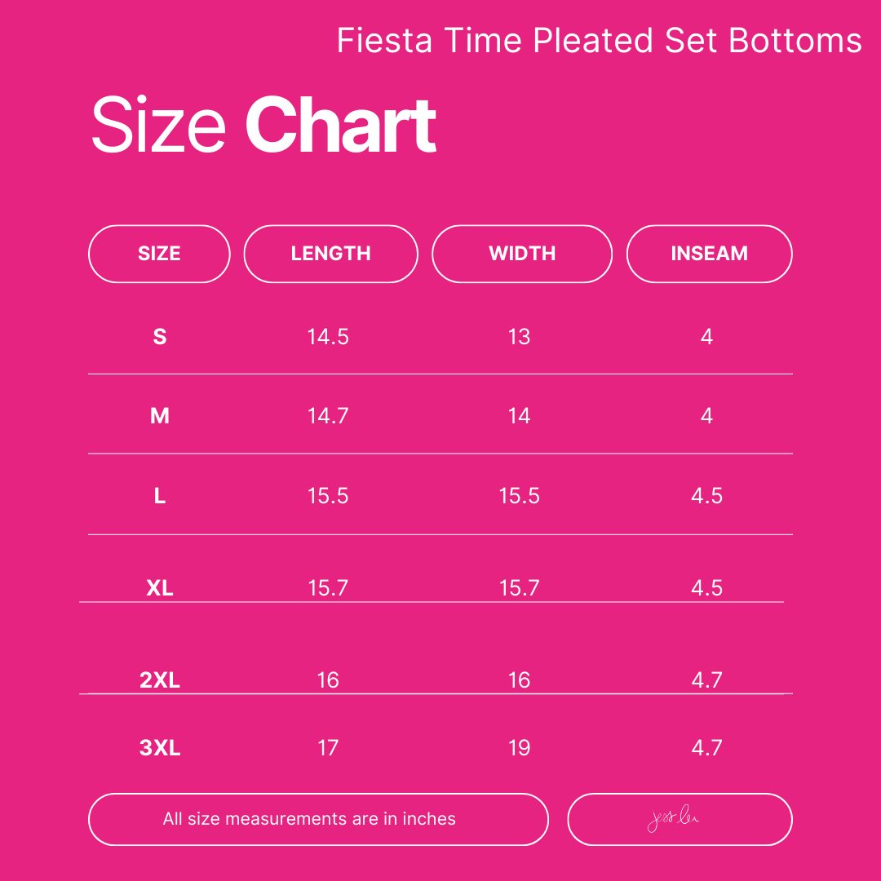Viewport: 881px width, 881px height.
Task: Select the 2XL size row label
Action: coord(160,680)
